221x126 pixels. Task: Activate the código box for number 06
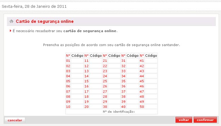(x=77, y=86)
